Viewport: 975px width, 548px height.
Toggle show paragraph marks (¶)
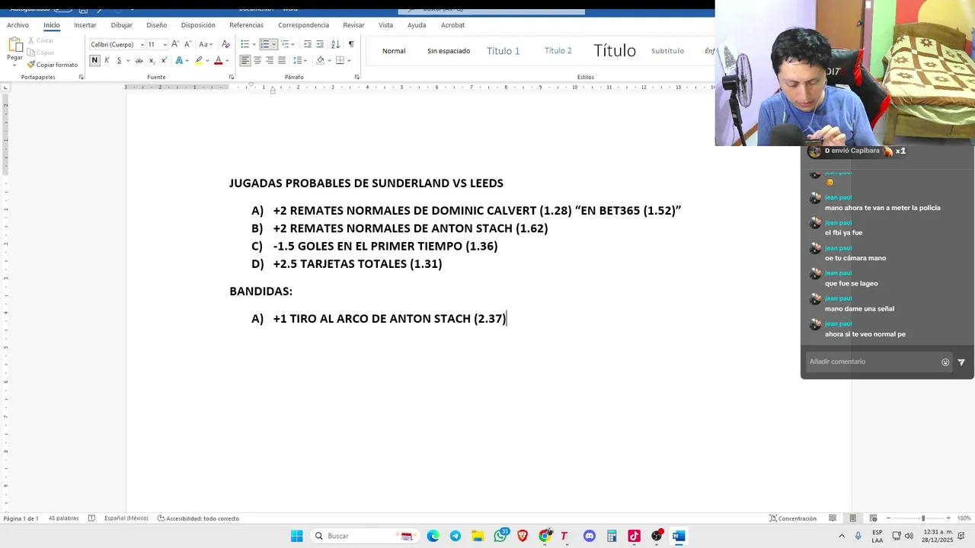point(351,44)
